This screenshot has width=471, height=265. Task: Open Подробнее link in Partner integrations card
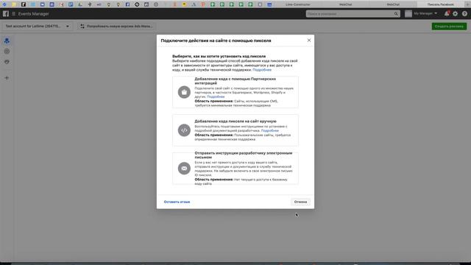[x=216, y=96]
